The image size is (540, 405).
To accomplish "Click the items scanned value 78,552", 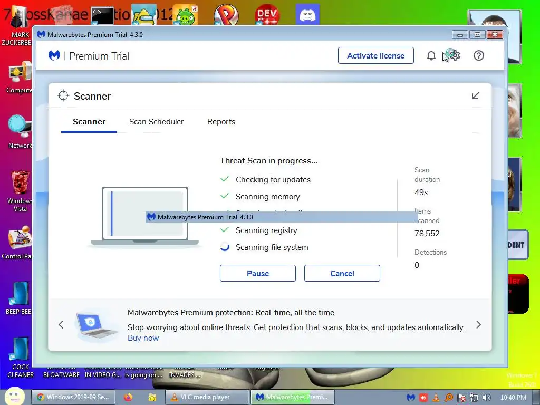I will pos(427,234).
